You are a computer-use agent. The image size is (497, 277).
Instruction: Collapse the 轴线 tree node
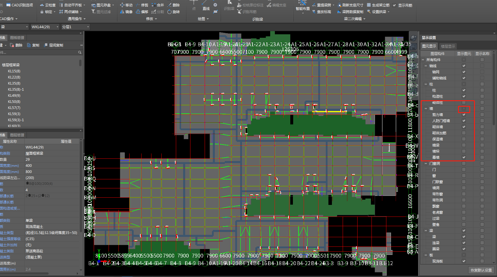[426, 66]
